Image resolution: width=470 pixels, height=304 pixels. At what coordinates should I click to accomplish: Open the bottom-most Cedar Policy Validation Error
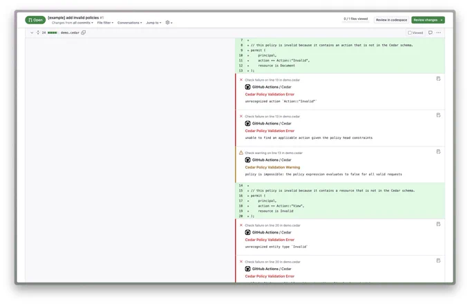coord(270,276)
